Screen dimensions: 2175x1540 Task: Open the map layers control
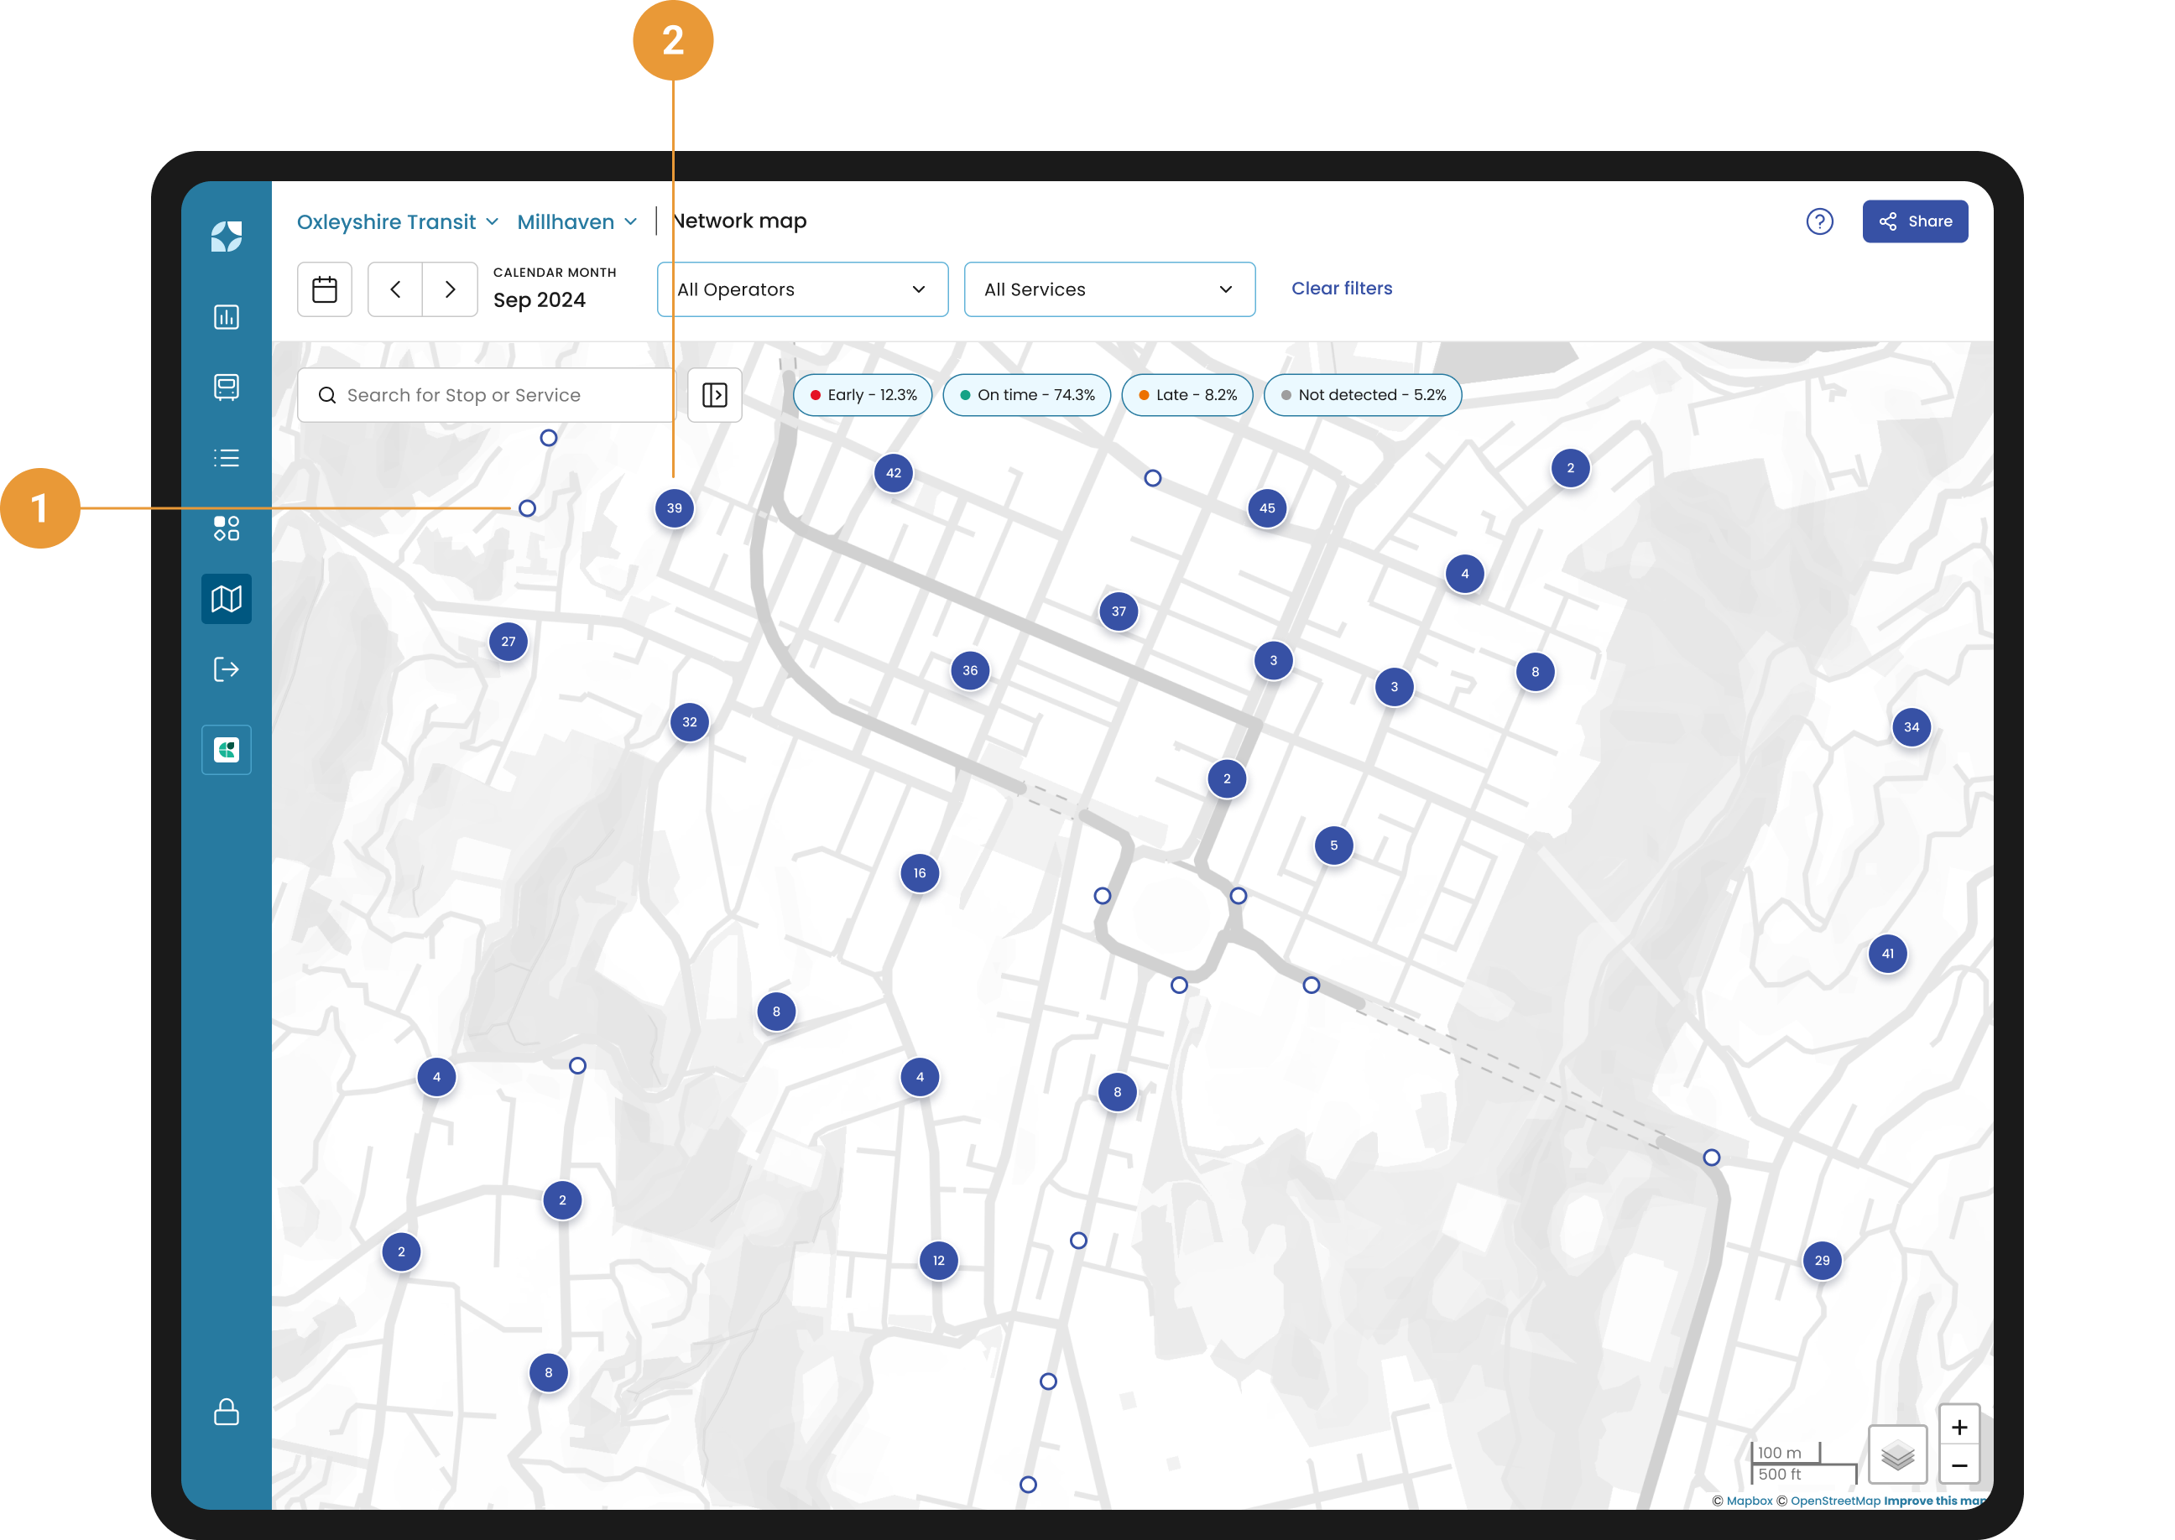[1896, 1454]
